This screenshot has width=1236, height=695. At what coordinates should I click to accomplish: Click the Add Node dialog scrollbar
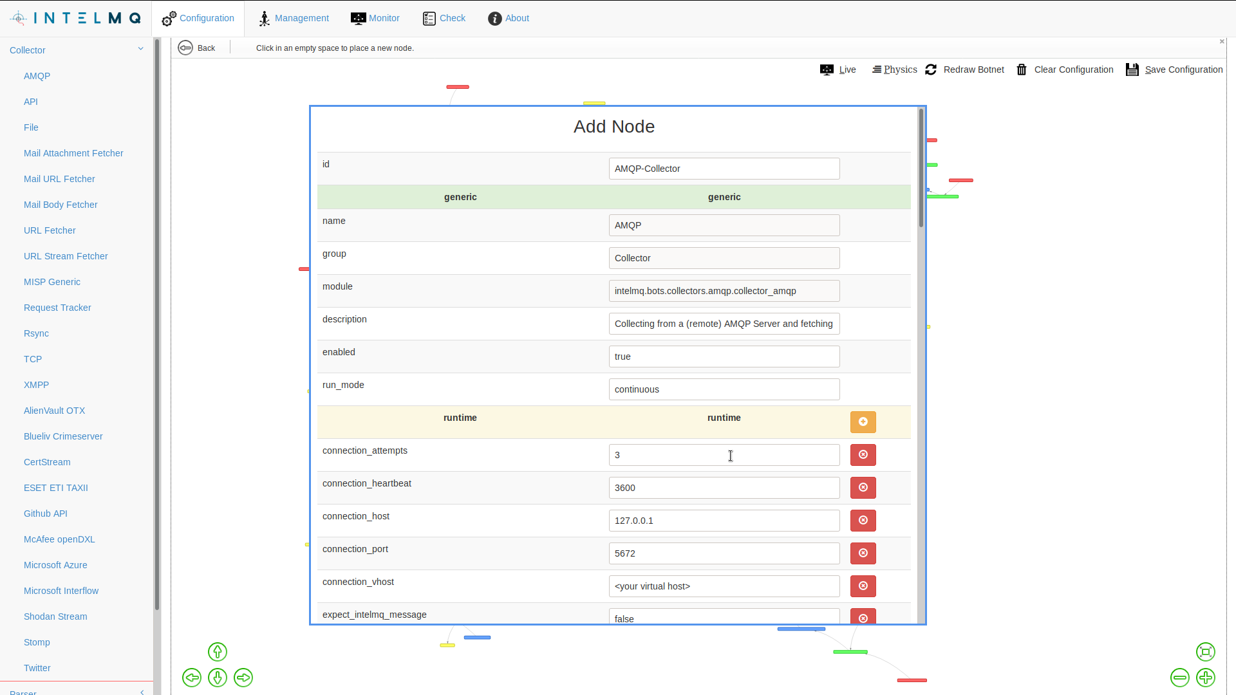coord(921,168)
